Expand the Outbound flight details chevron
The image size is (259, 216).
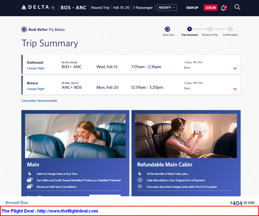click(235, 68)
